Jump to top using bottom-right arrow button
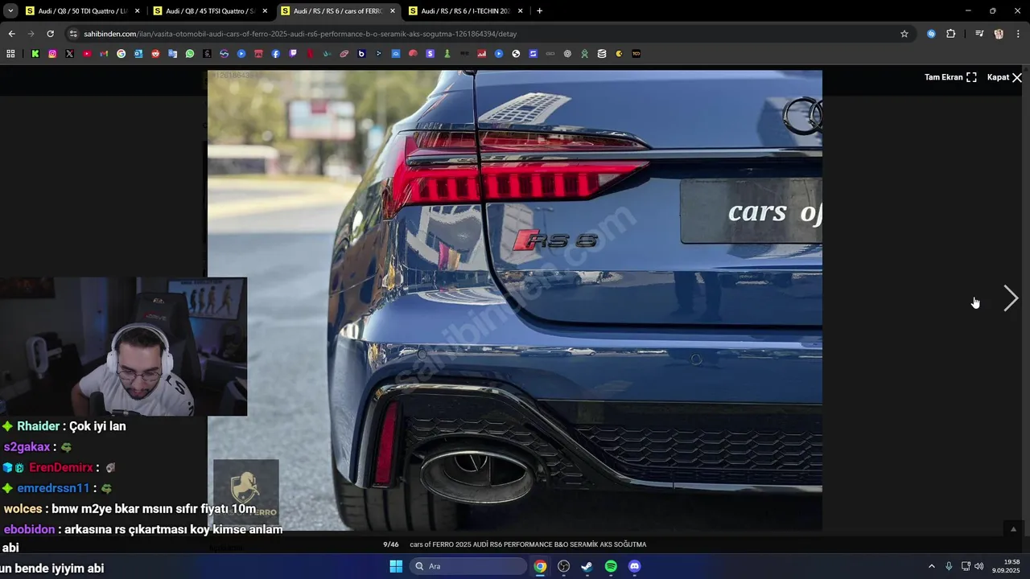The height and width of the screenshot is (579, 1030). (x=1013, y=528)
